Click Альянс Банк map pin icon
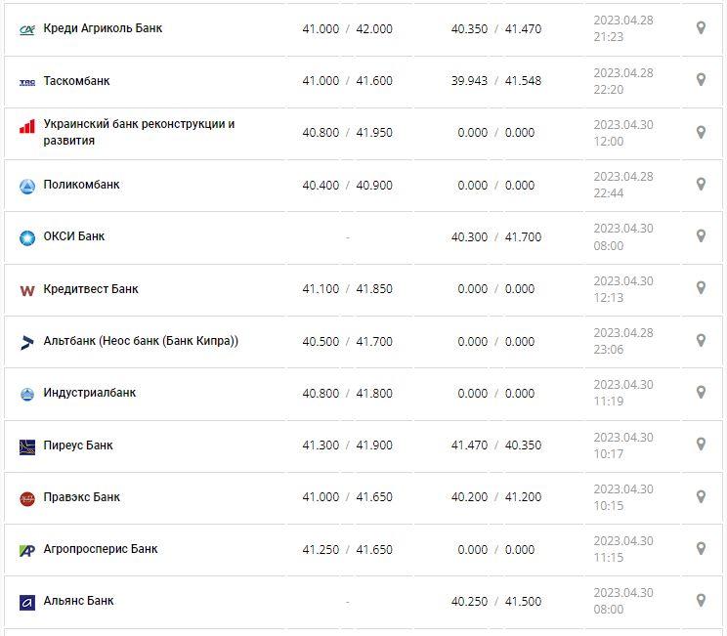This screenshot has width=727, height=636. [701, 601]
